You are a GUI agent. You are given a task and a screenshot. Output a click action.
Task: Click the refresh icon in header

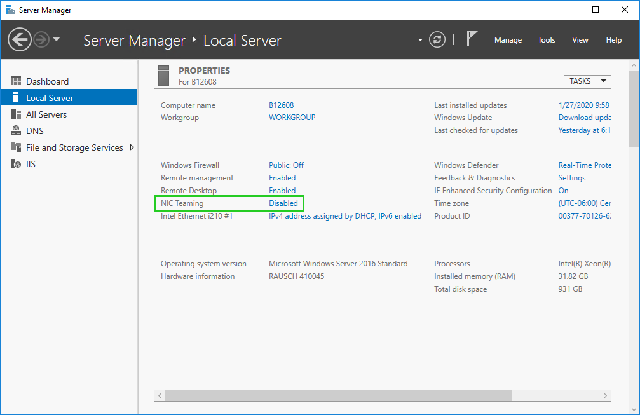tap(437, 39)
